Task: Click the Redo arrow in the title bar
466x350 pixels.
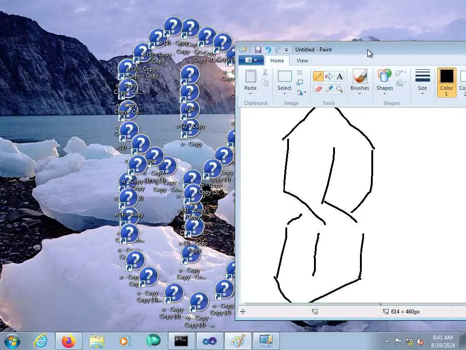Action: click(278, 50)
